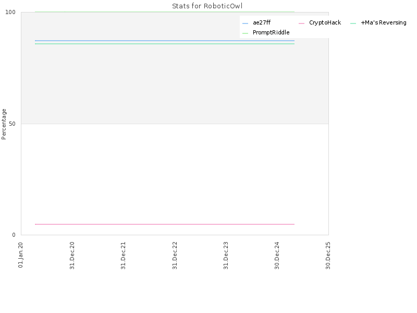Click the light green PromptRiddle legend marker
417x313 pixels.
pos(245,33)
